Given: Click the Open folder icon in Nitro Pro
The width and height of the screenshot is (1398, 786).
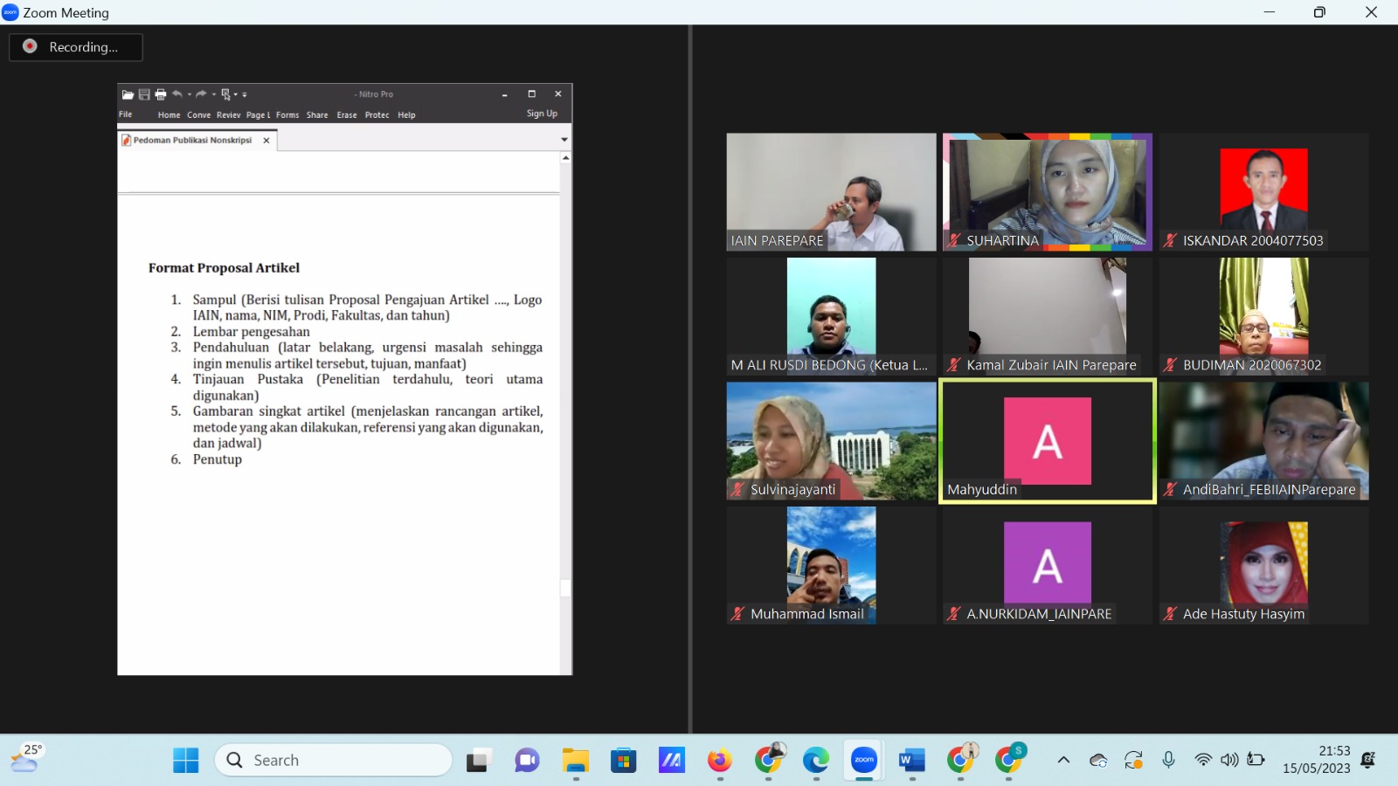Looking at the screenshot, I should tap(128, 94).
